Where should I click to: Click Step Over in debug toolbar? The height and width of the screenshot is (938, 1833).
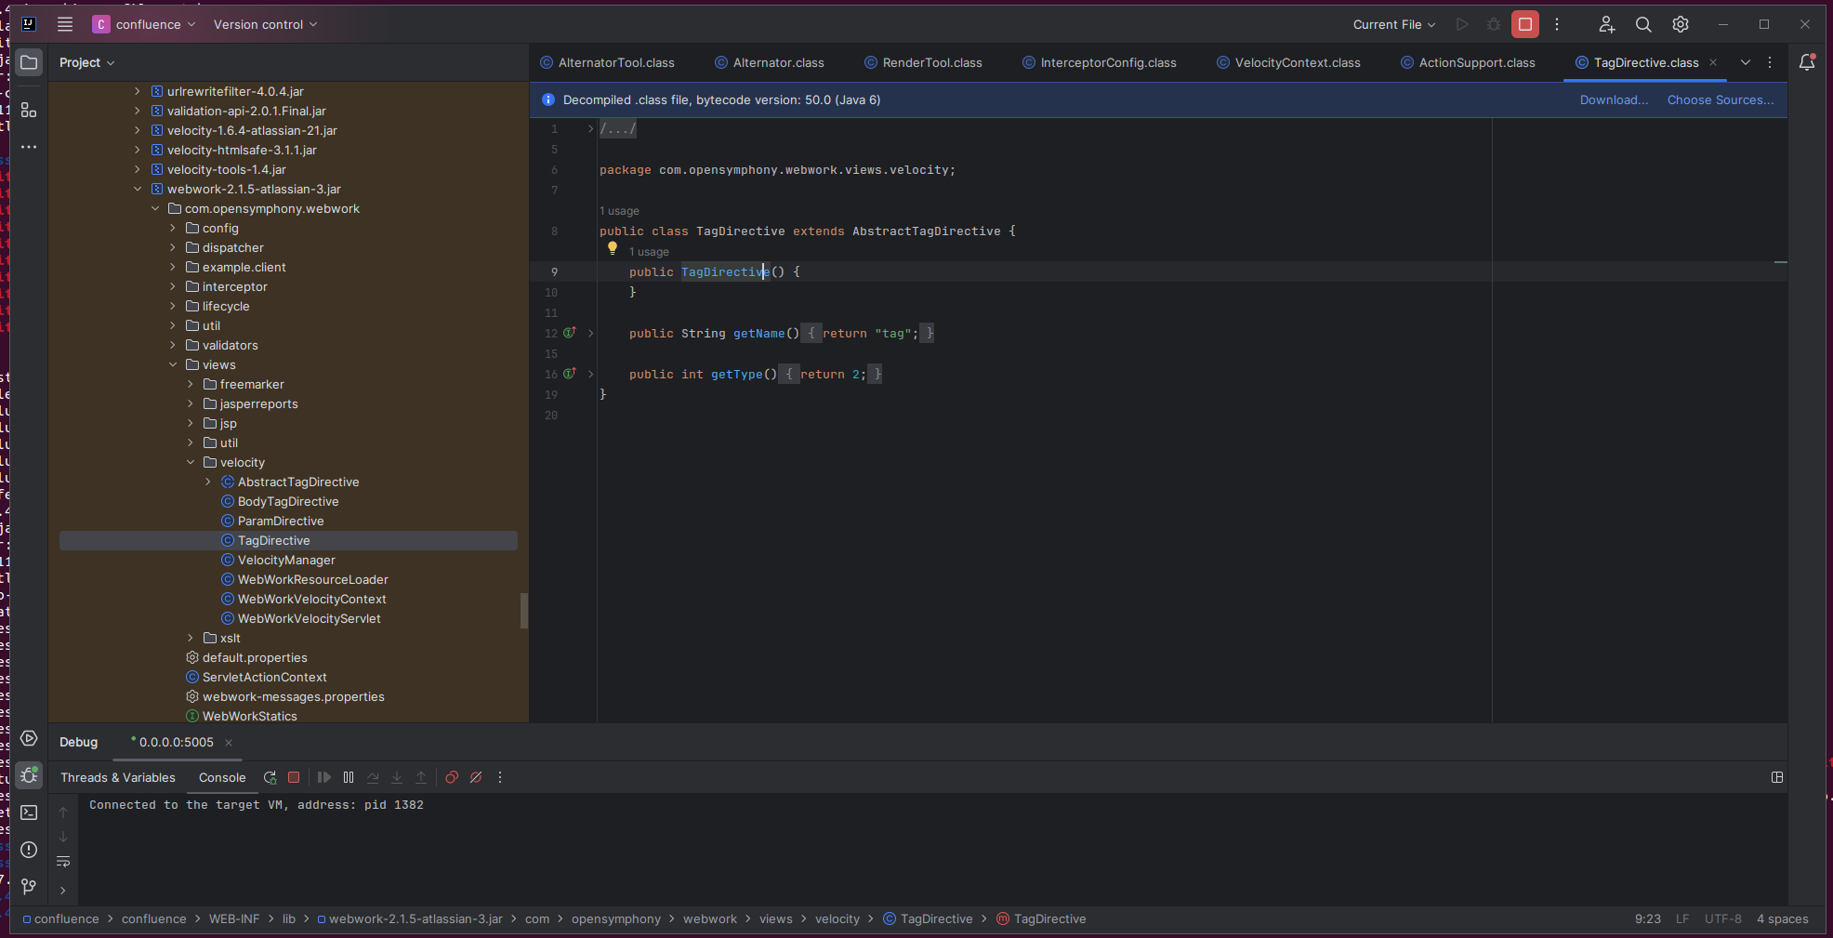pos(373,777)
